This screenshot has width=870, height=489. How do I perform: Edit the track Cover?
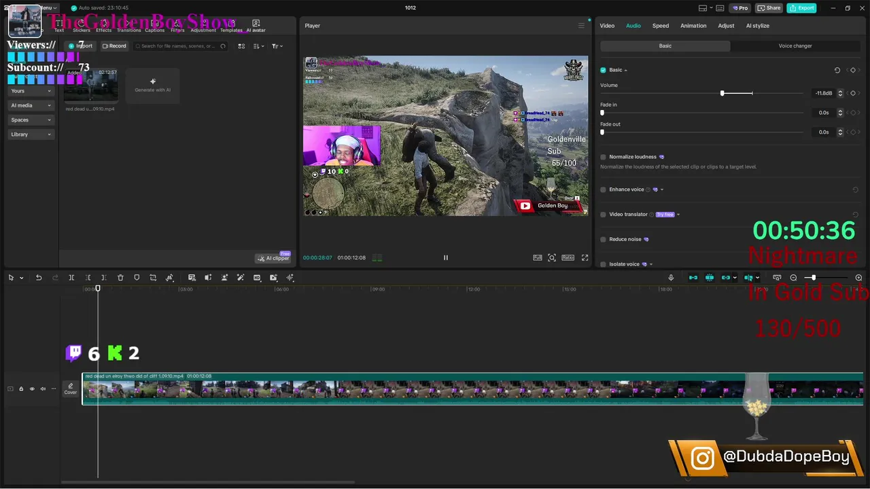[71, 388]
